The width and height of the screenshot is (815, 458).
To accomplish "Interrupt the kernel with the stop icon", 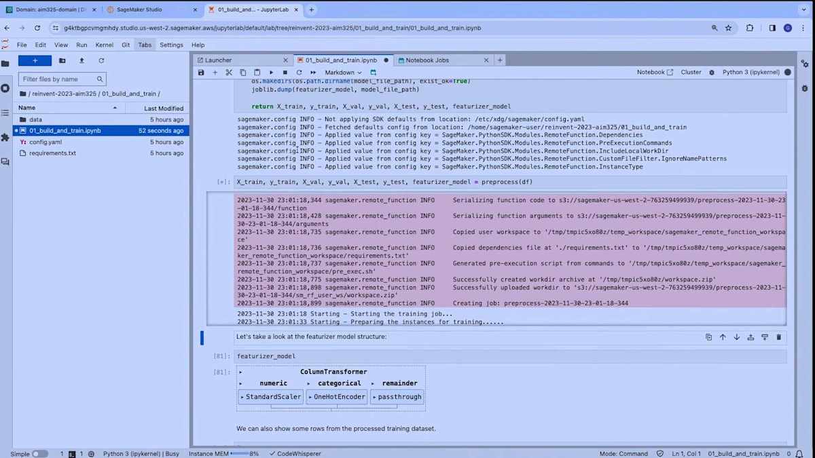I will coord(285,73).
